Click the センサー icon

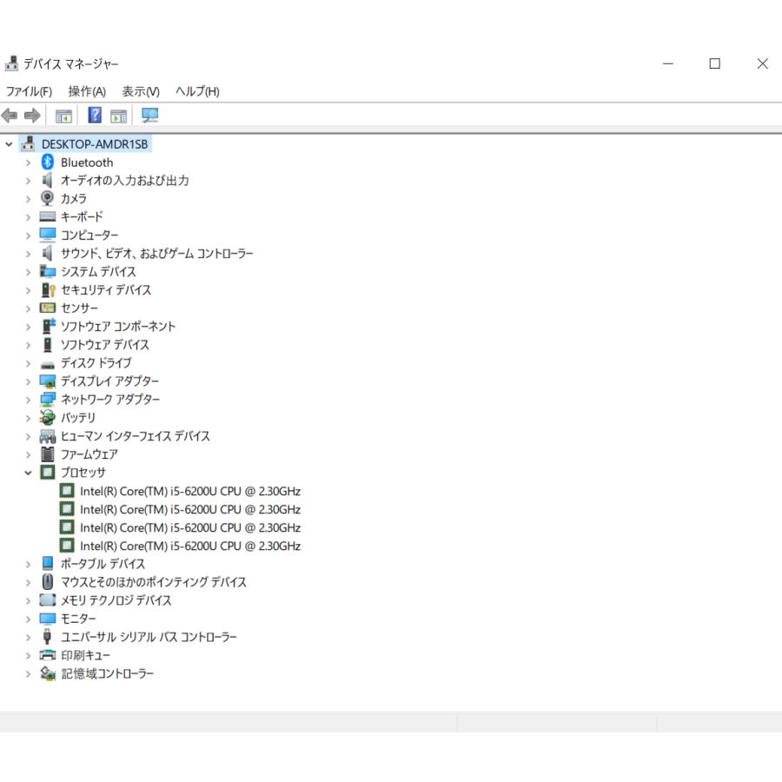[x=48, y=308]
